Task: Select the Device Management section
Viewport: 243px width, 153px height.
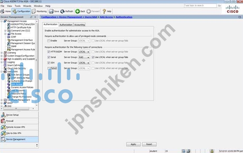Action: (19, 139)
